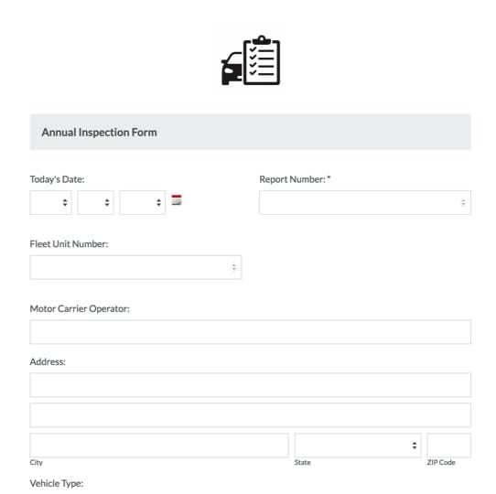Image resolution: width=496 pixels, height=494 pixels.
Task: Select the ZIP Code input field
Action: pos(448,446)
